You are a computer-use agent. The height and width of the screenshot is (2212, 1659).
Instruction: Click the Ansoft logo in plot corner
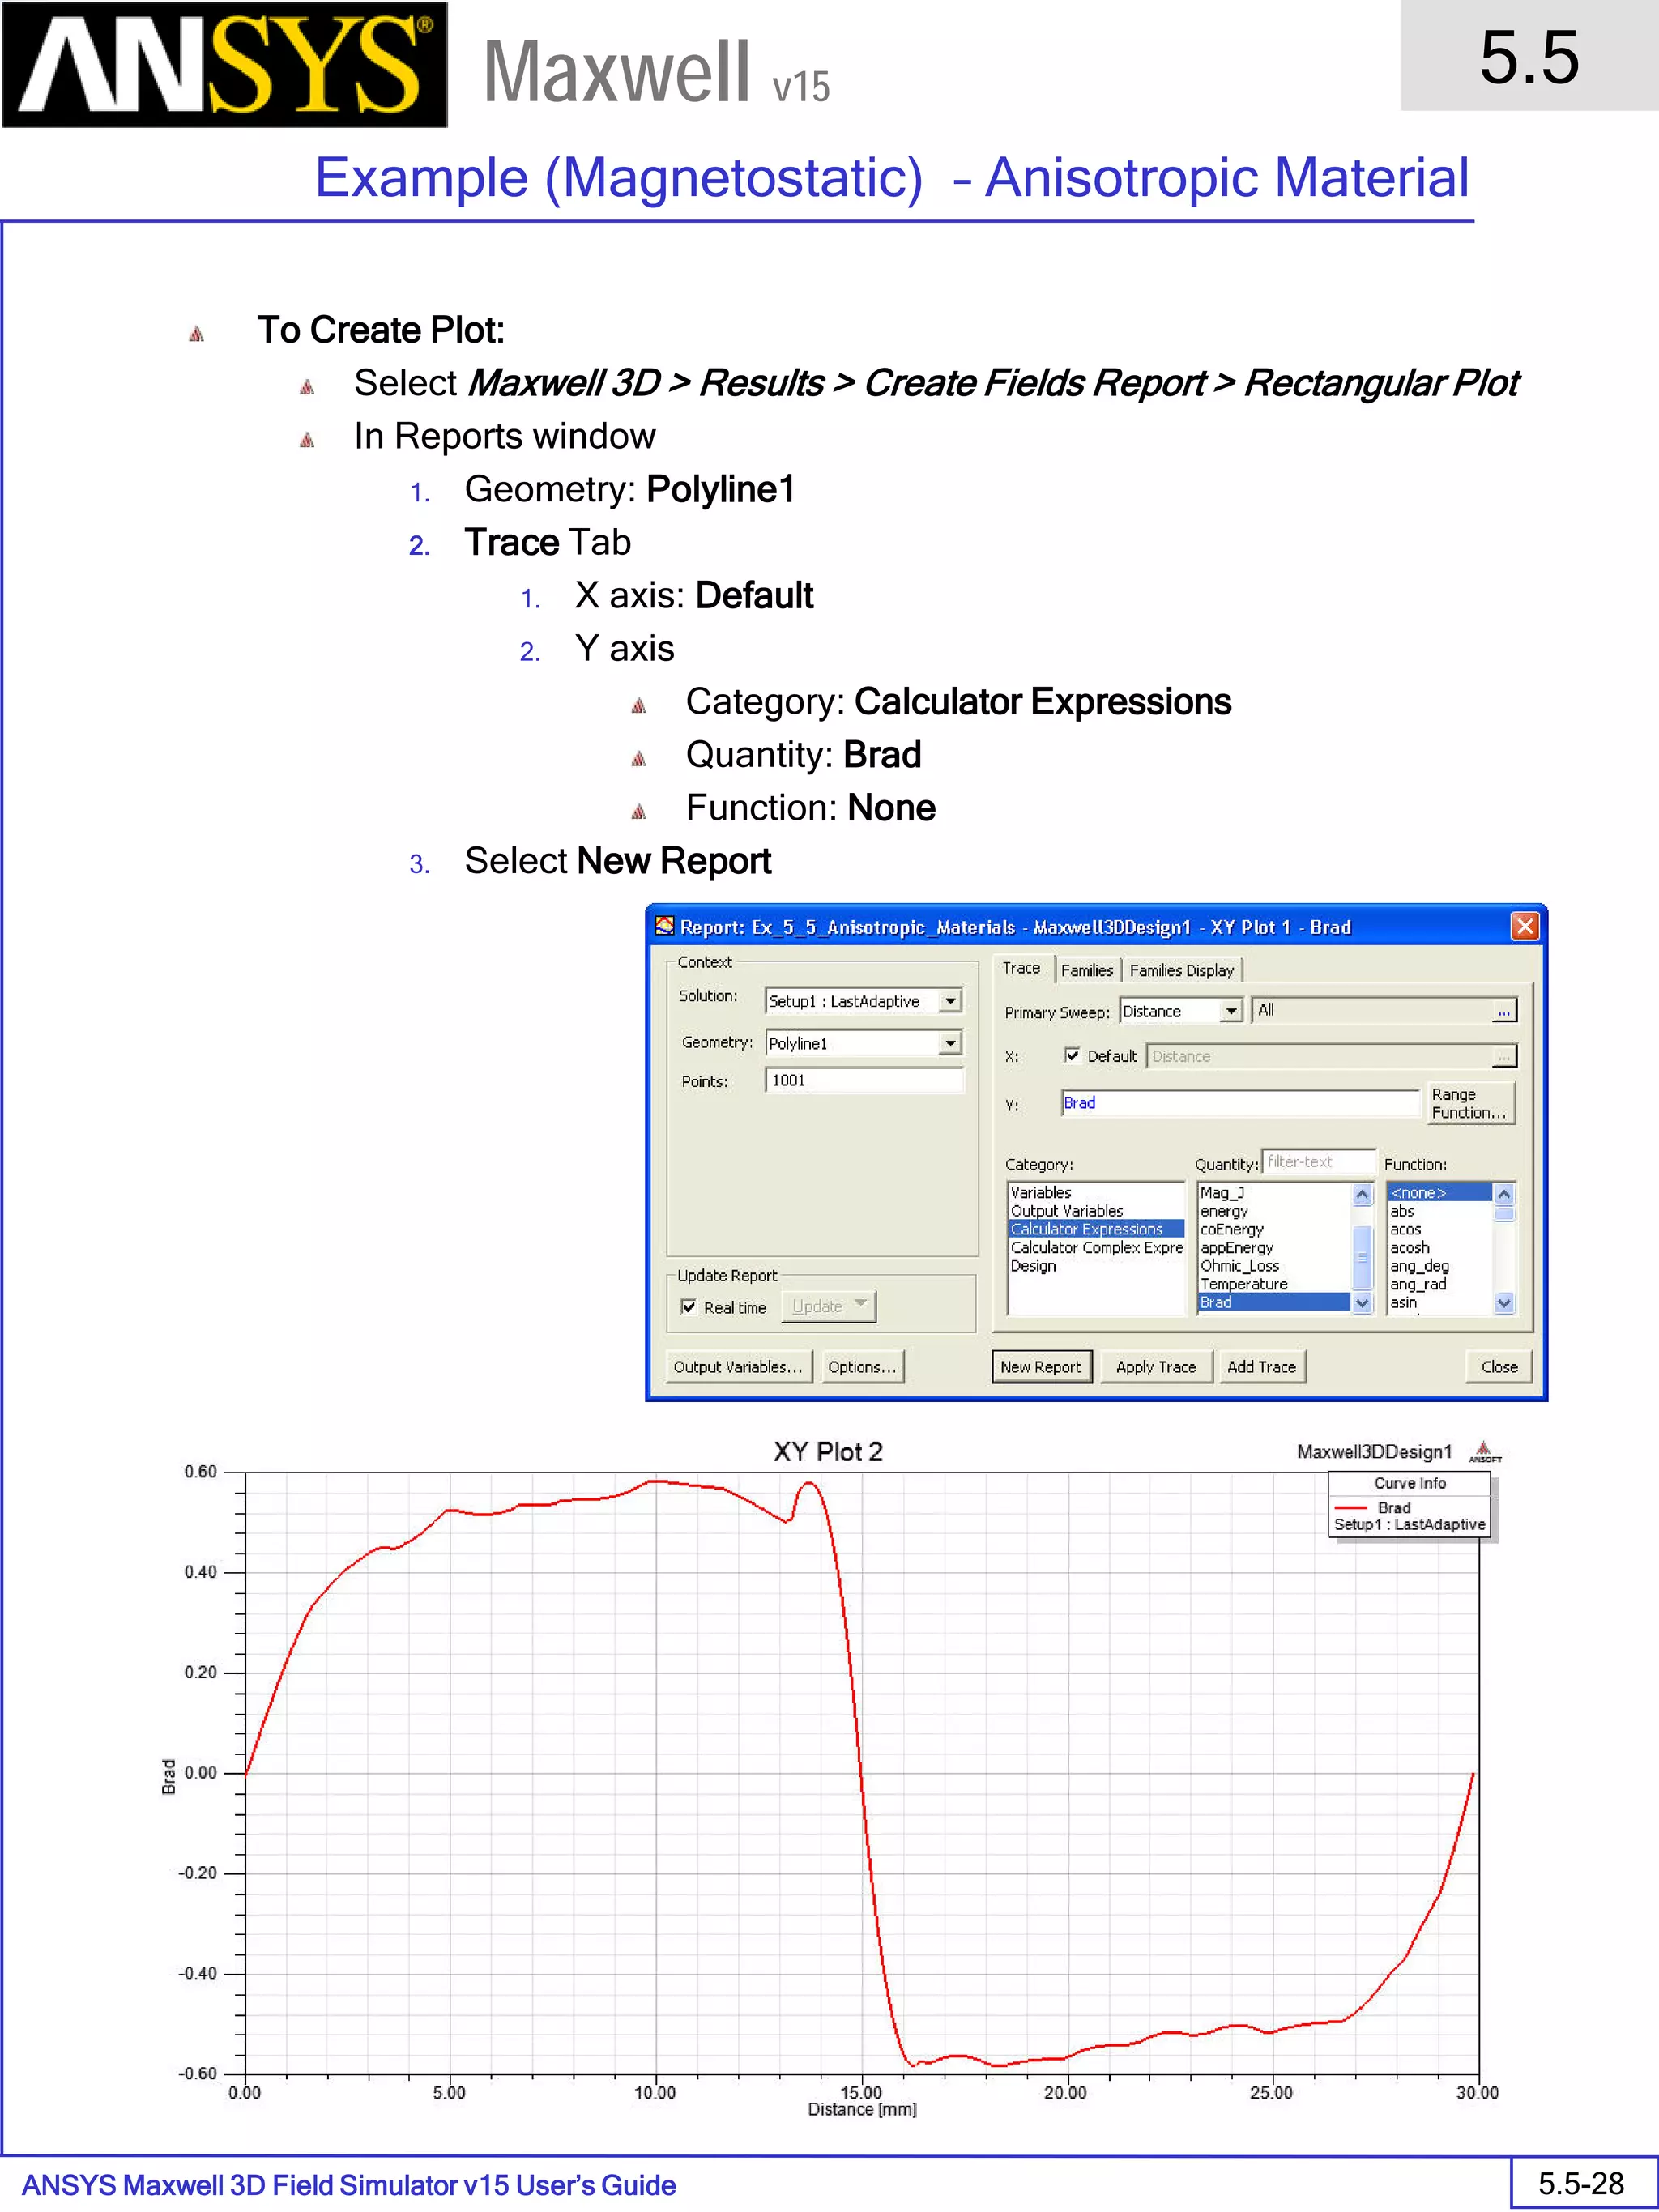pos(1484,1451)
